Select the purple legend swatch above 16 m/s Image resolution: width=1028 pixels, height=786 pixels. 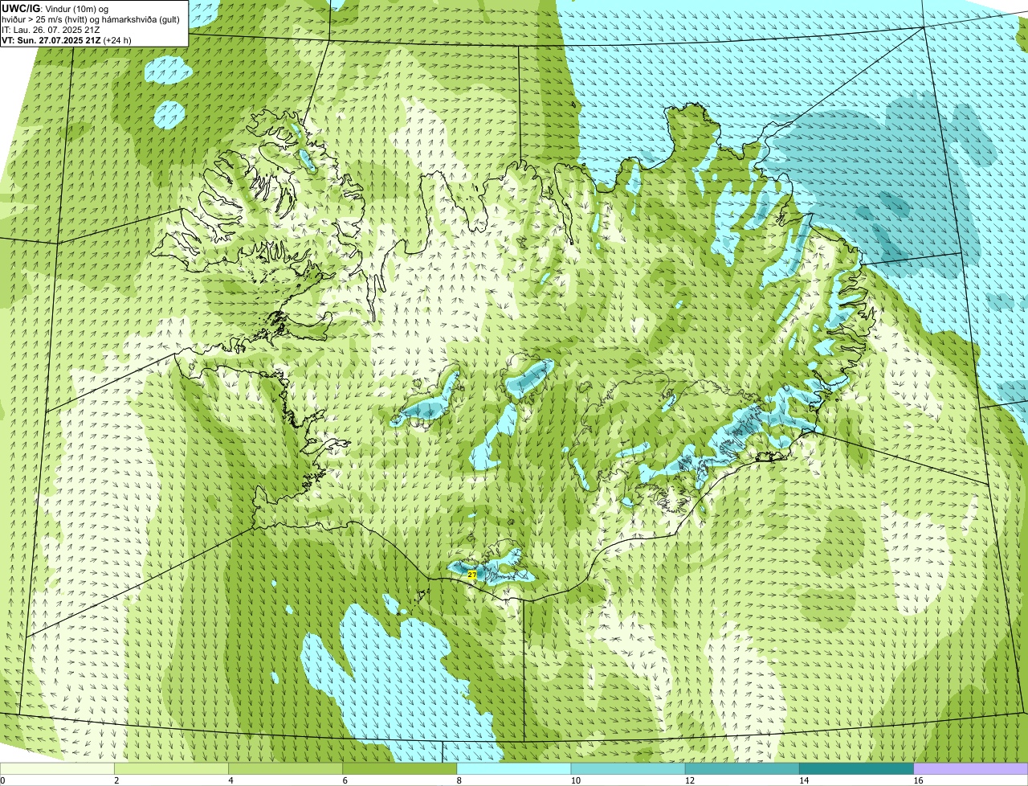971,769
